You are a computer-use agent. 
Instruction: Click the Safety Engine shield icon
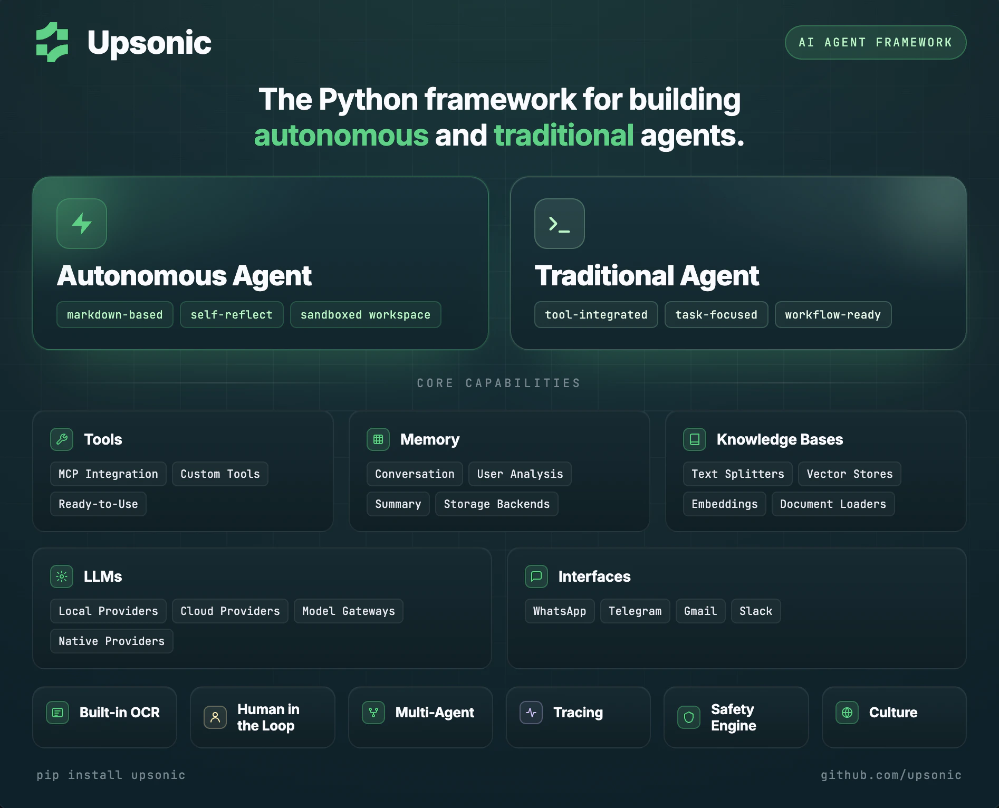pos(689,717)
